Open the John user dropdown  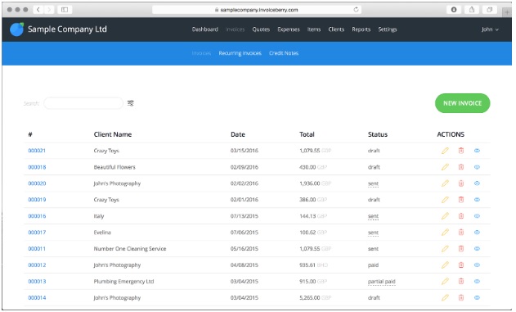490,29
